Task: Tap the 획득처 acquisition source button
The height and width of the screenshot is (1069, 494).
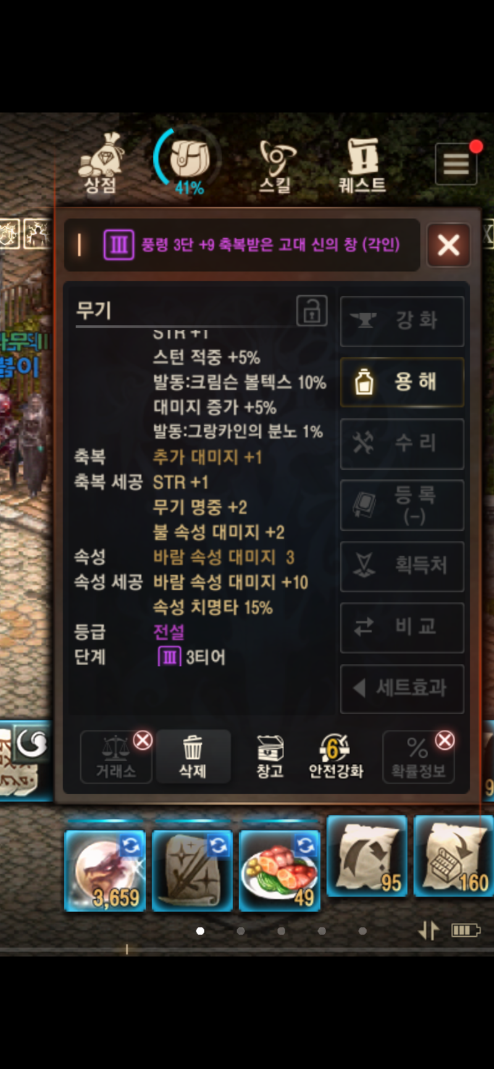Action: point(402,566)
